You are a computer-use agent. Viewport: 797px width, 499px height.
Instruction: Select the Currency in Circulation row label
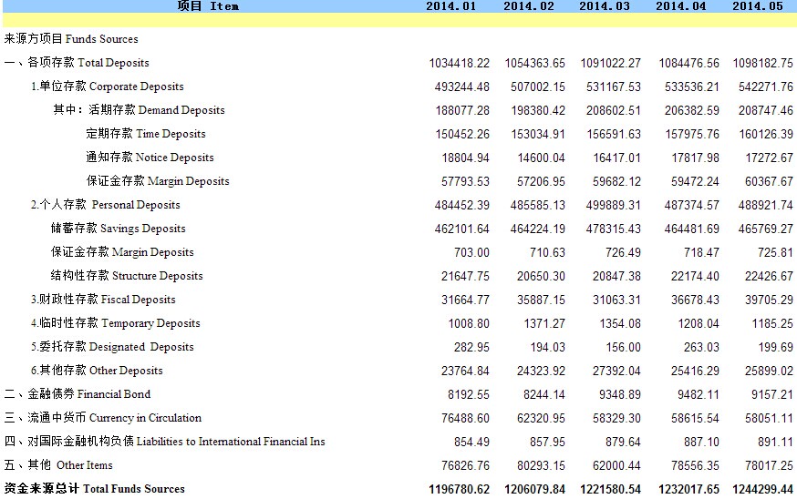103,418
